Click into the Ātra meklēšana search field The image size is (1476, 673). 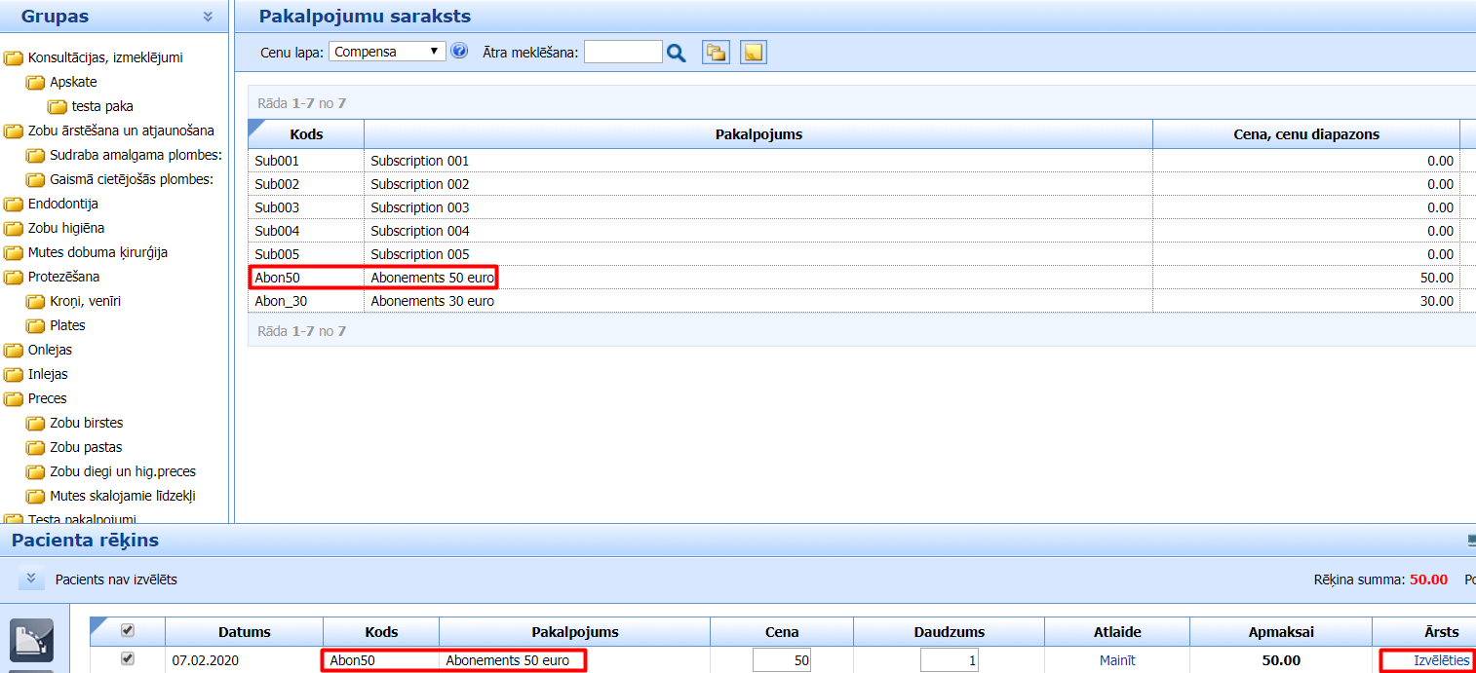click(623, 53)
